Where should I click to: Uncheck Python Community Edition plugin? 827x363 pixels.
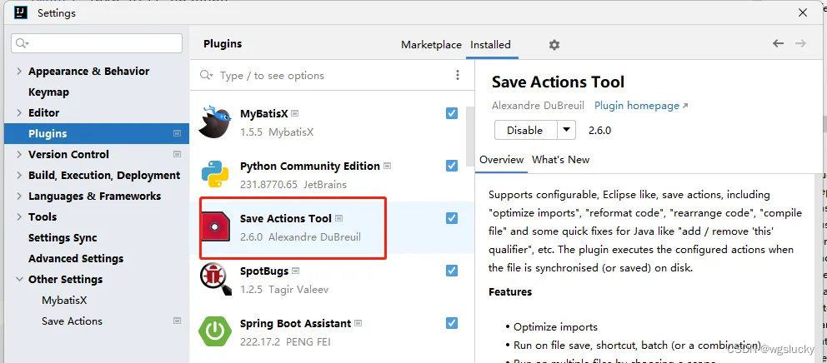coord(452,166)
